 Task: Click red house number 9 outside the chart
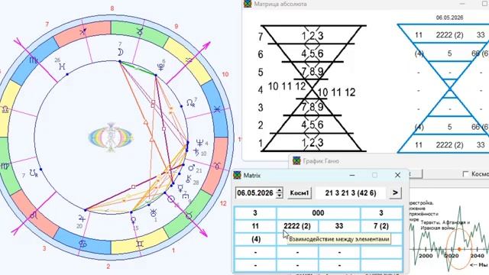(176, 26)
